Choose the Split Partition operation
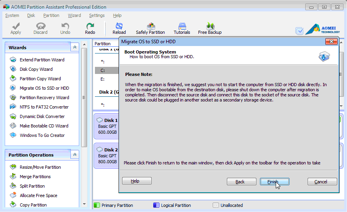 tap(32, 186)
